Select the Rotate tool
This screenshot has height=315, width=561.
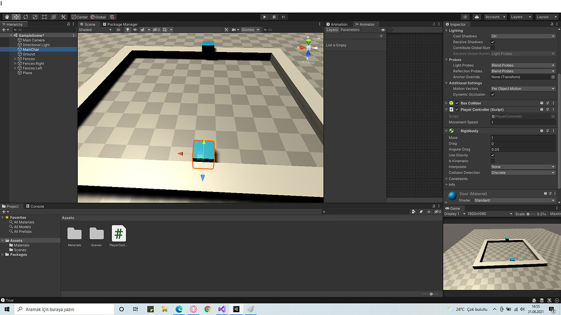(x=25, y=17)
